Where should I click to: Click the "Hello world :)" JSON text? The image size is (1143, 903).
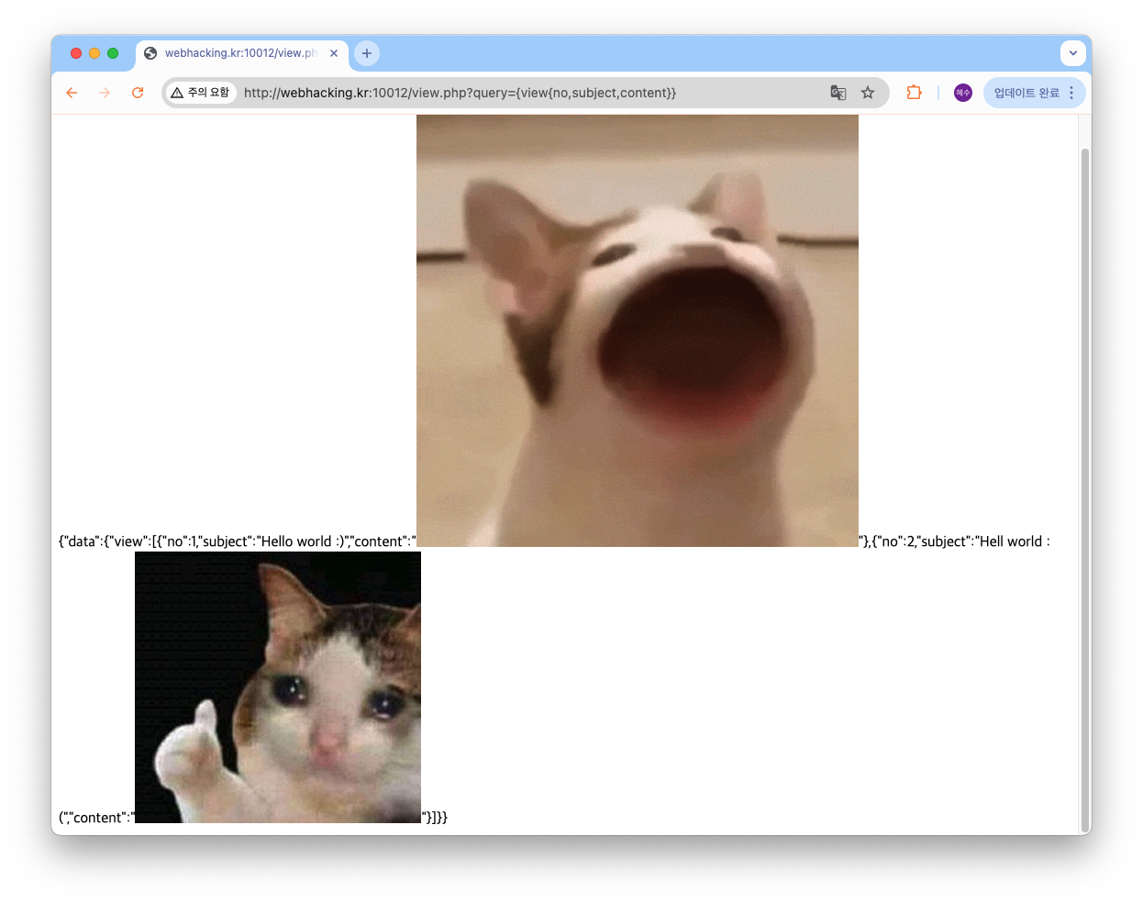pyautogui.click(x=302, y=541)
